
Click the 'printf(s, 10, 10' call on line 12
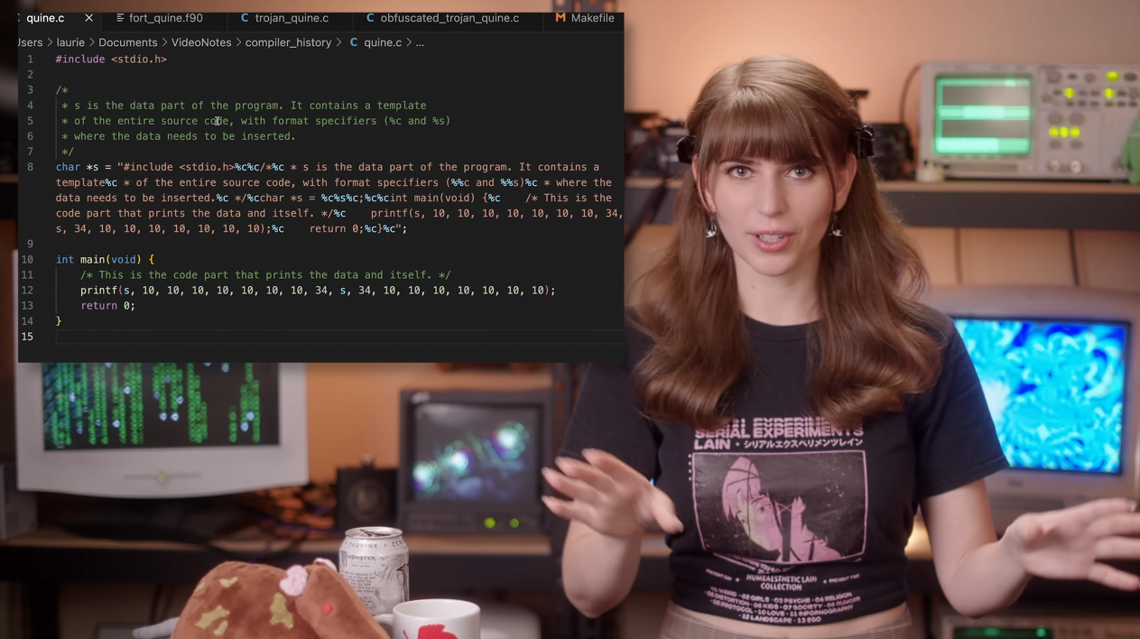pyautogui.click(x=318, y=291)
